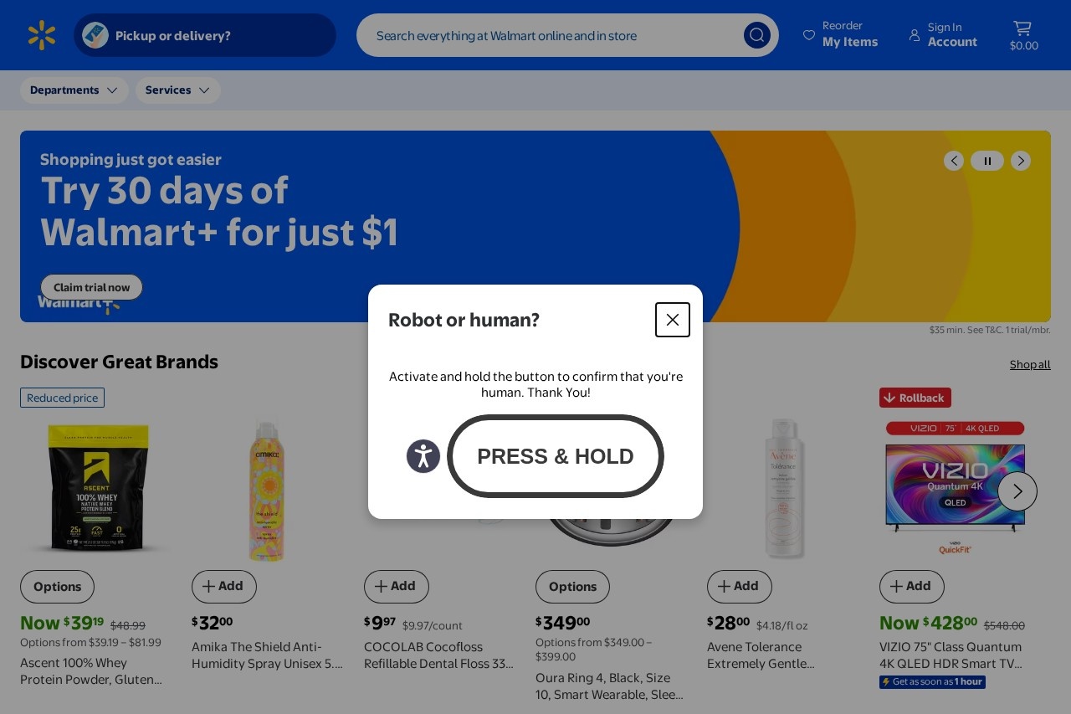Screen dimensions: 1071x714
Task: Click the Walmart spark logo
Action: click(x=42, y=35)
